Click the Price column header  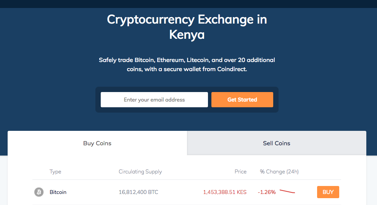pyautogui.click(x=240, y=172)
